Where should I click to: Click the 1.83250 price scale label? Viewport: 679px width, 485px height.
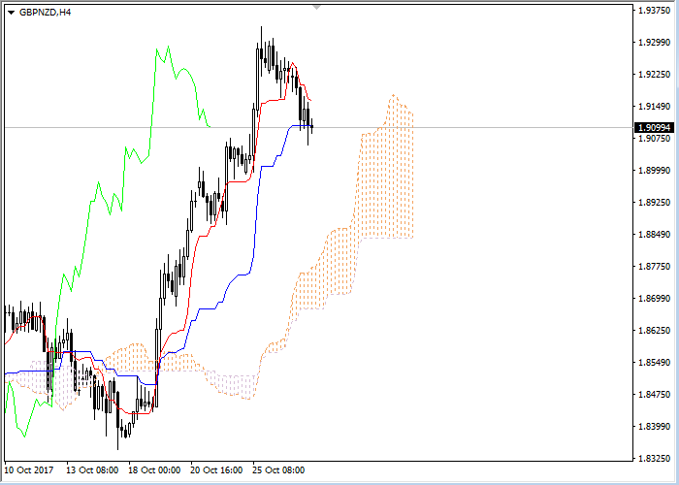[x=655, y=458]
